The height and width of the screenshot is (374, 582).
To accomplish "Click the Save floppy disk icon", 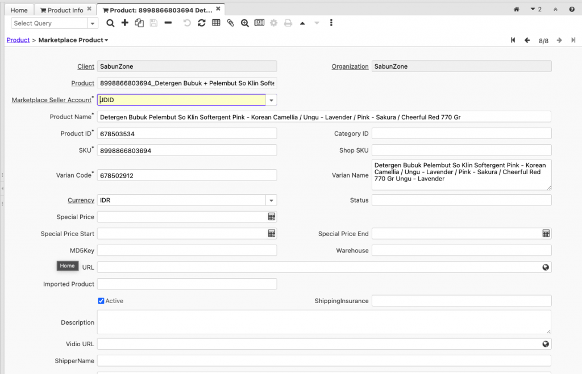I will pyautogui.click(x=153, y=23).
